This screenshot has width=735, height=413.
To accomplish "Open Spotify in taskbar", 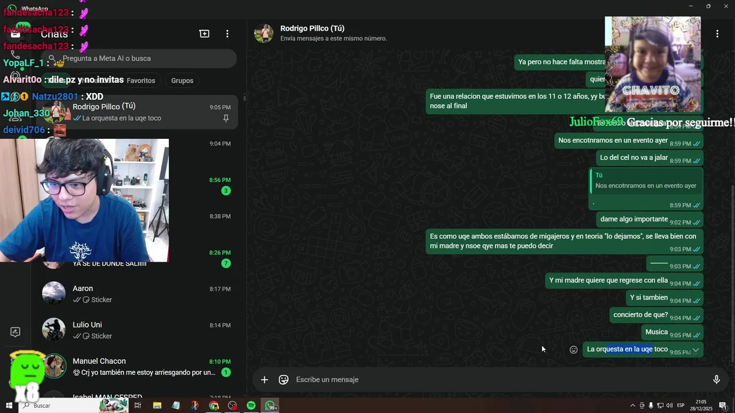I will click(x=251, y=406).
